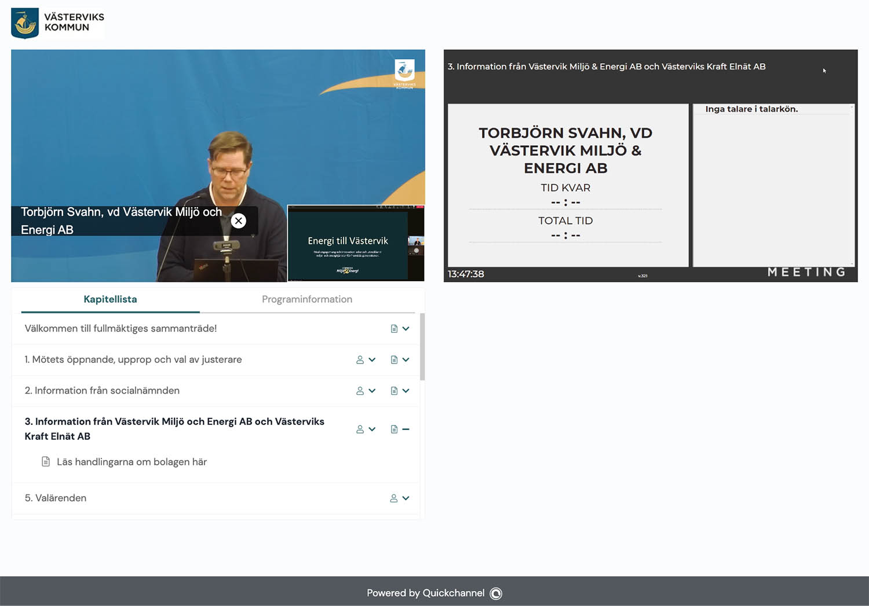Show speakers for item 1 Mötets öppnande

pyautogui.click(x=366, y=360)
